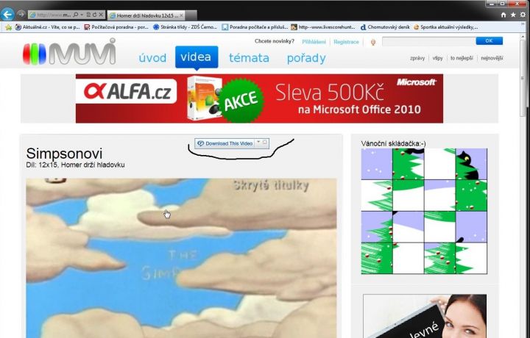This screenshot has height=338, width=530.
Task: Select the 'videa' navigation tab
Action: [x=196, y=57]
